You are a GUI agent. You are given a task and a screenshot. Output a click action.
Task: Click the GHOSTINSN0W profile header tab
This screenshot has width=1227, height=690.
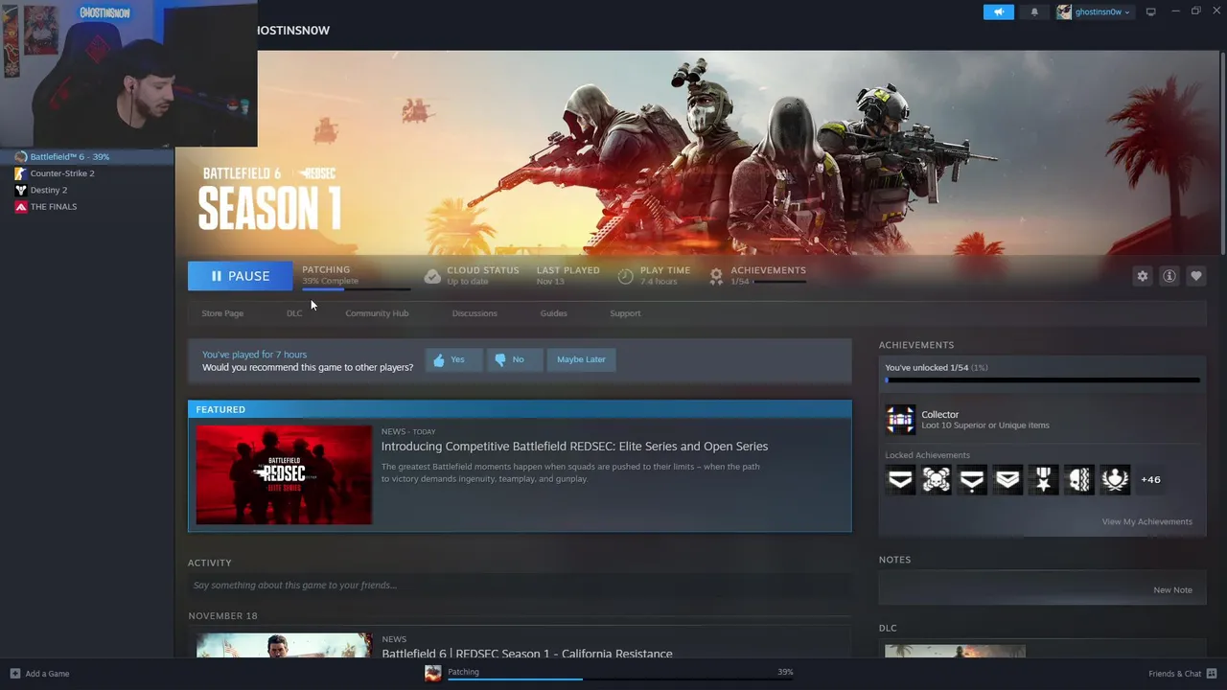pos(293,30)
